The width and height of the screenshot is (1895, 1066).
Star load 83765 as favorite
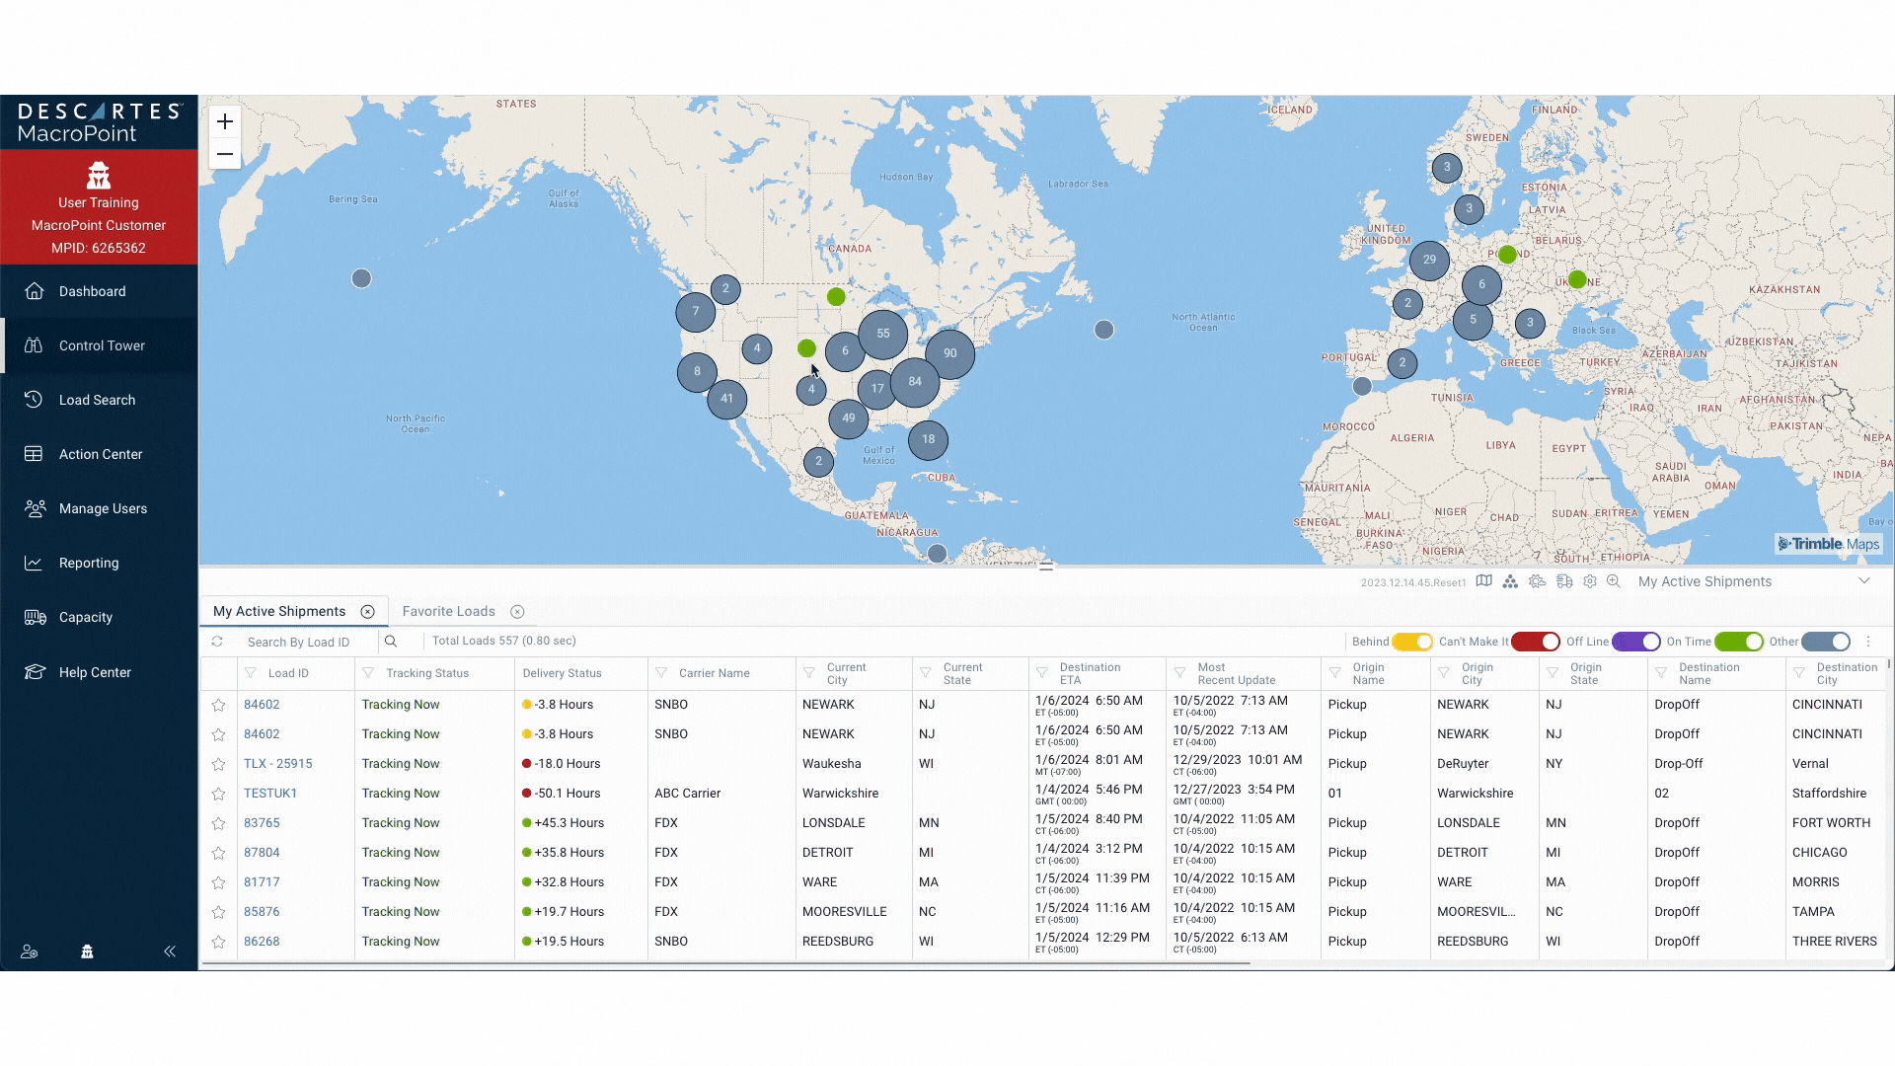(x=218, y=823)
